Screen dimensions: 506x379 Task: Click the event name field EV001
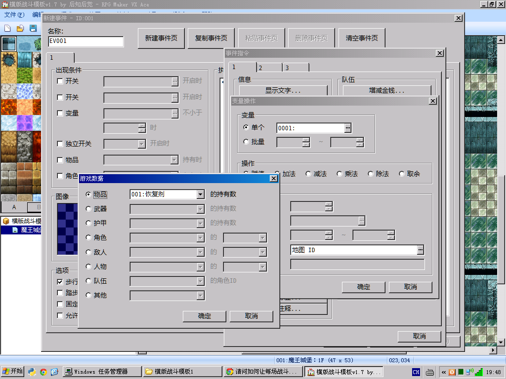(x=86, y=41)
